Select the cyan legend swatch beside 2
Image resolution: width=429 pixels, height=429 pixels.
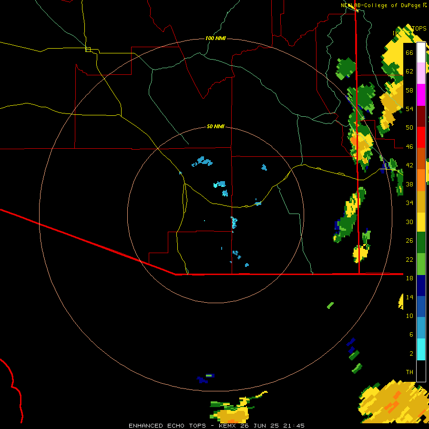(421, 349)
